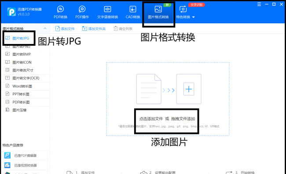The image size is (286, 174).
Task: Click the PDF操作 tab icon
Action: (x=82, y=9)
